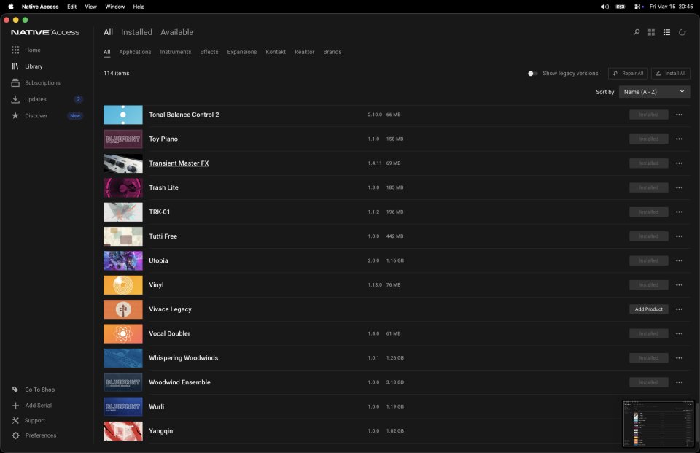Open more options for Tonal Balance Control 2
The height and width of the screenshot is (453, 700).
(x=679, y=115)
